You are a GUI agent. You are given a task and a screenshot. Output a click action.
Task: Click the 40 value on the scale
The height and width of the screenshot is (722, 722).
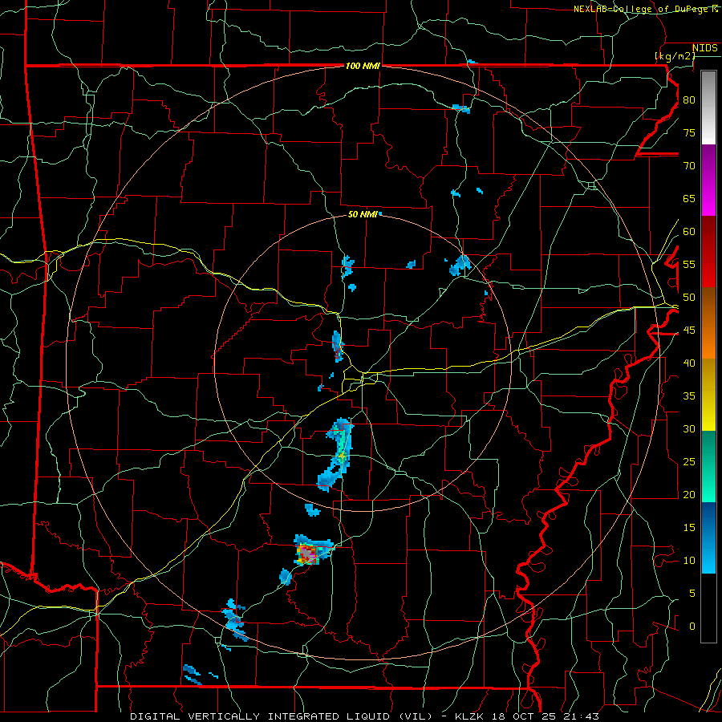[x=689, y=363]
